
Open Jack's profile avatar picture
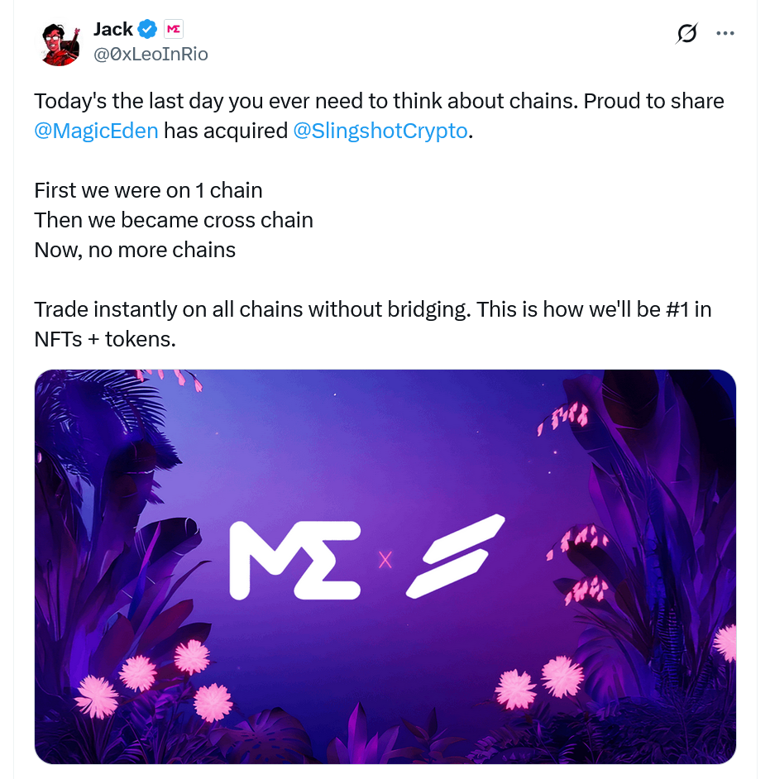tap(60, 43)
